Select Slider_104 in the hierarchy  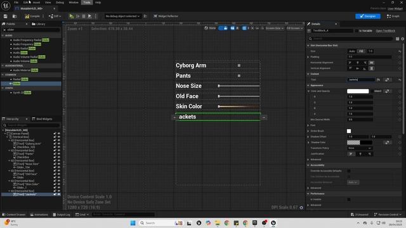pyautogui.click(x=23, y=167)
